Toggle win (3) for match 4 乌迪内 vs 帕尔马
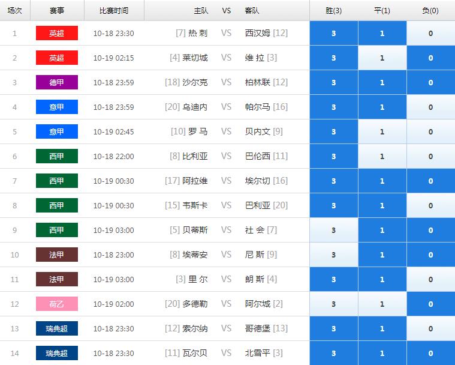This screenshot has width=455, height=365. (334, 107)
